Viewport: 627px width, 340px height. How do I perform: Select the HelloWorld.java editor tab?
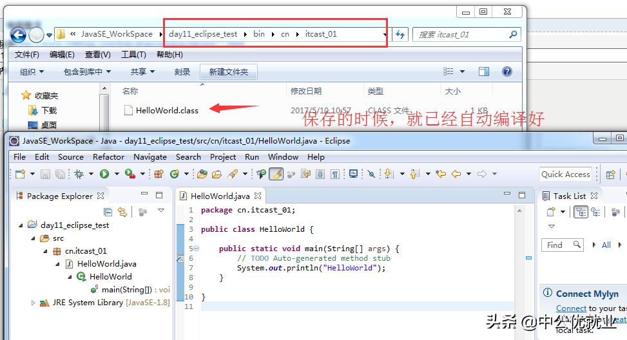[x=220, y=196]
